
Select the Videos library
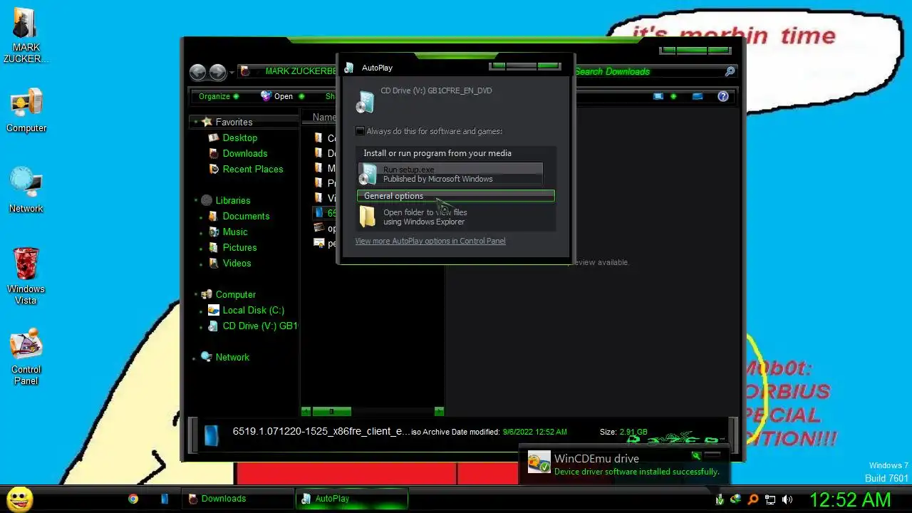237,263
